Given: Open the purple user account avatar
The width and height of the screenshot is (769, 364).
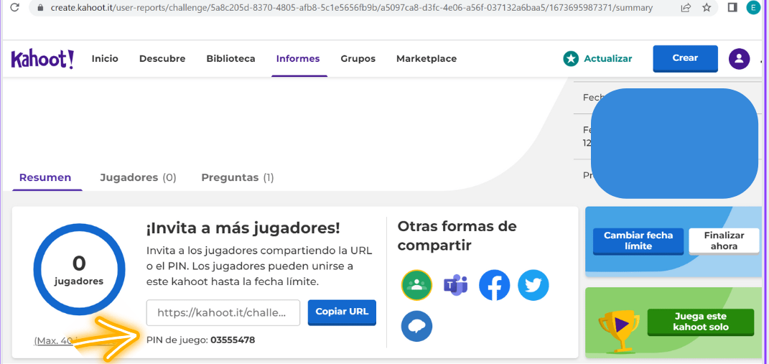Looking at the screenshot, I should pos(739,59).
